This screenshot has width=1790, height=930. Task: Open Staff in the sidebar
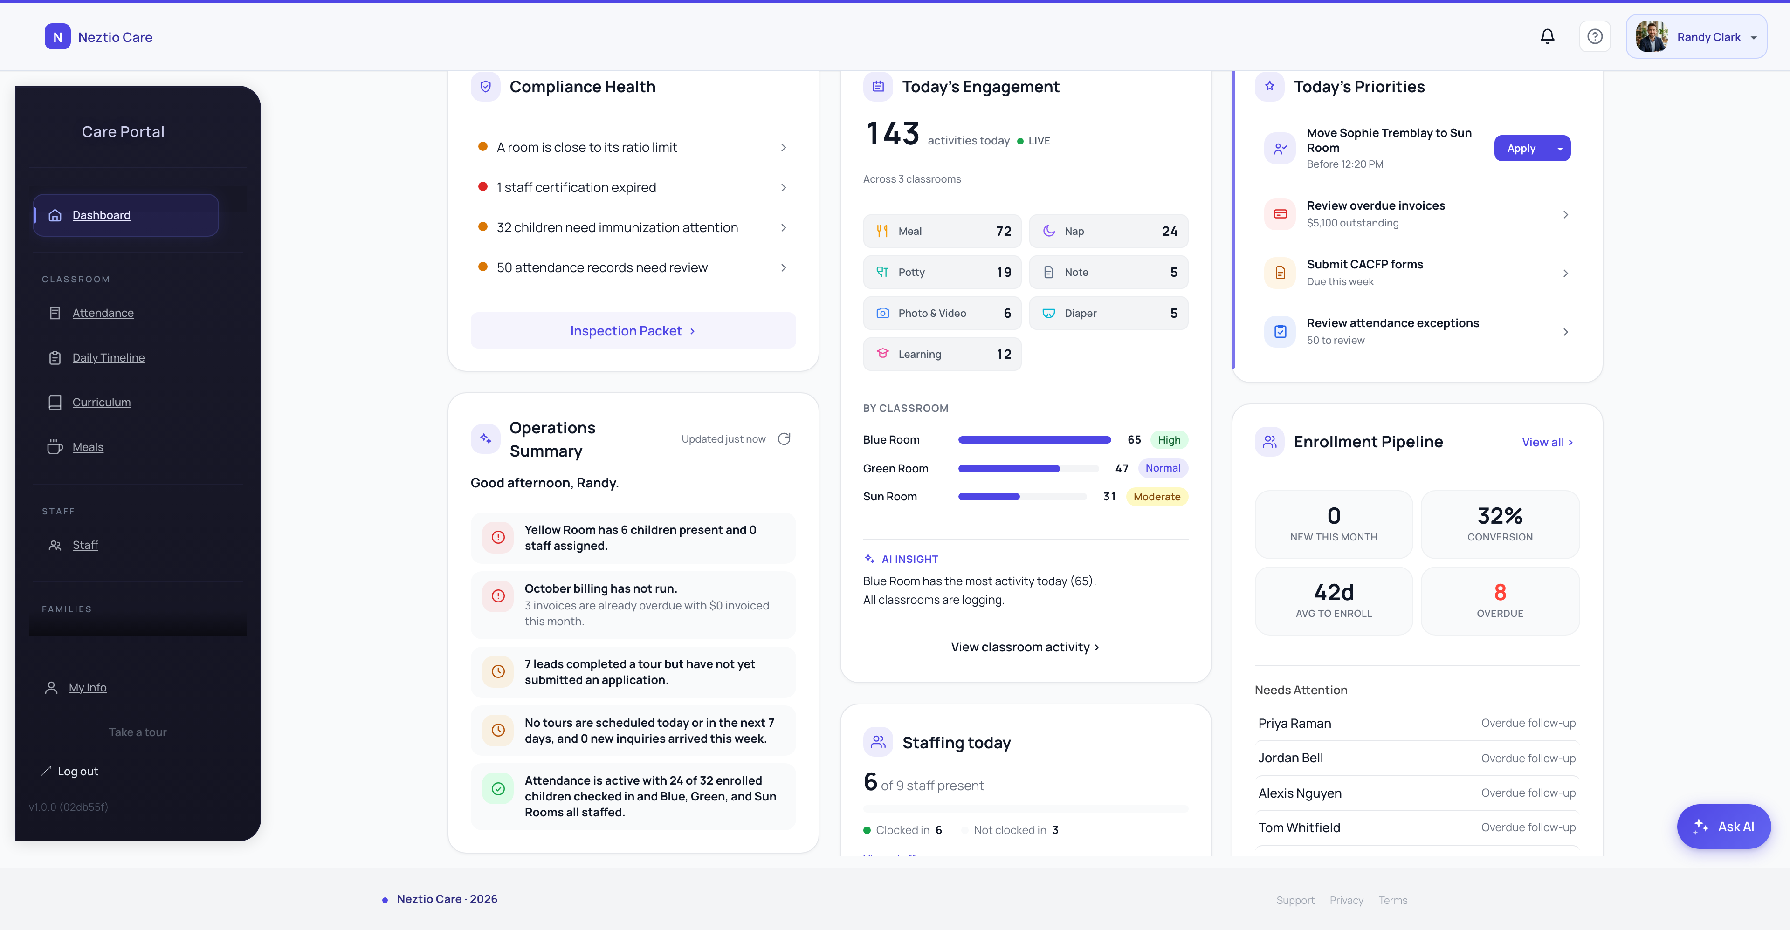point(85,545)
